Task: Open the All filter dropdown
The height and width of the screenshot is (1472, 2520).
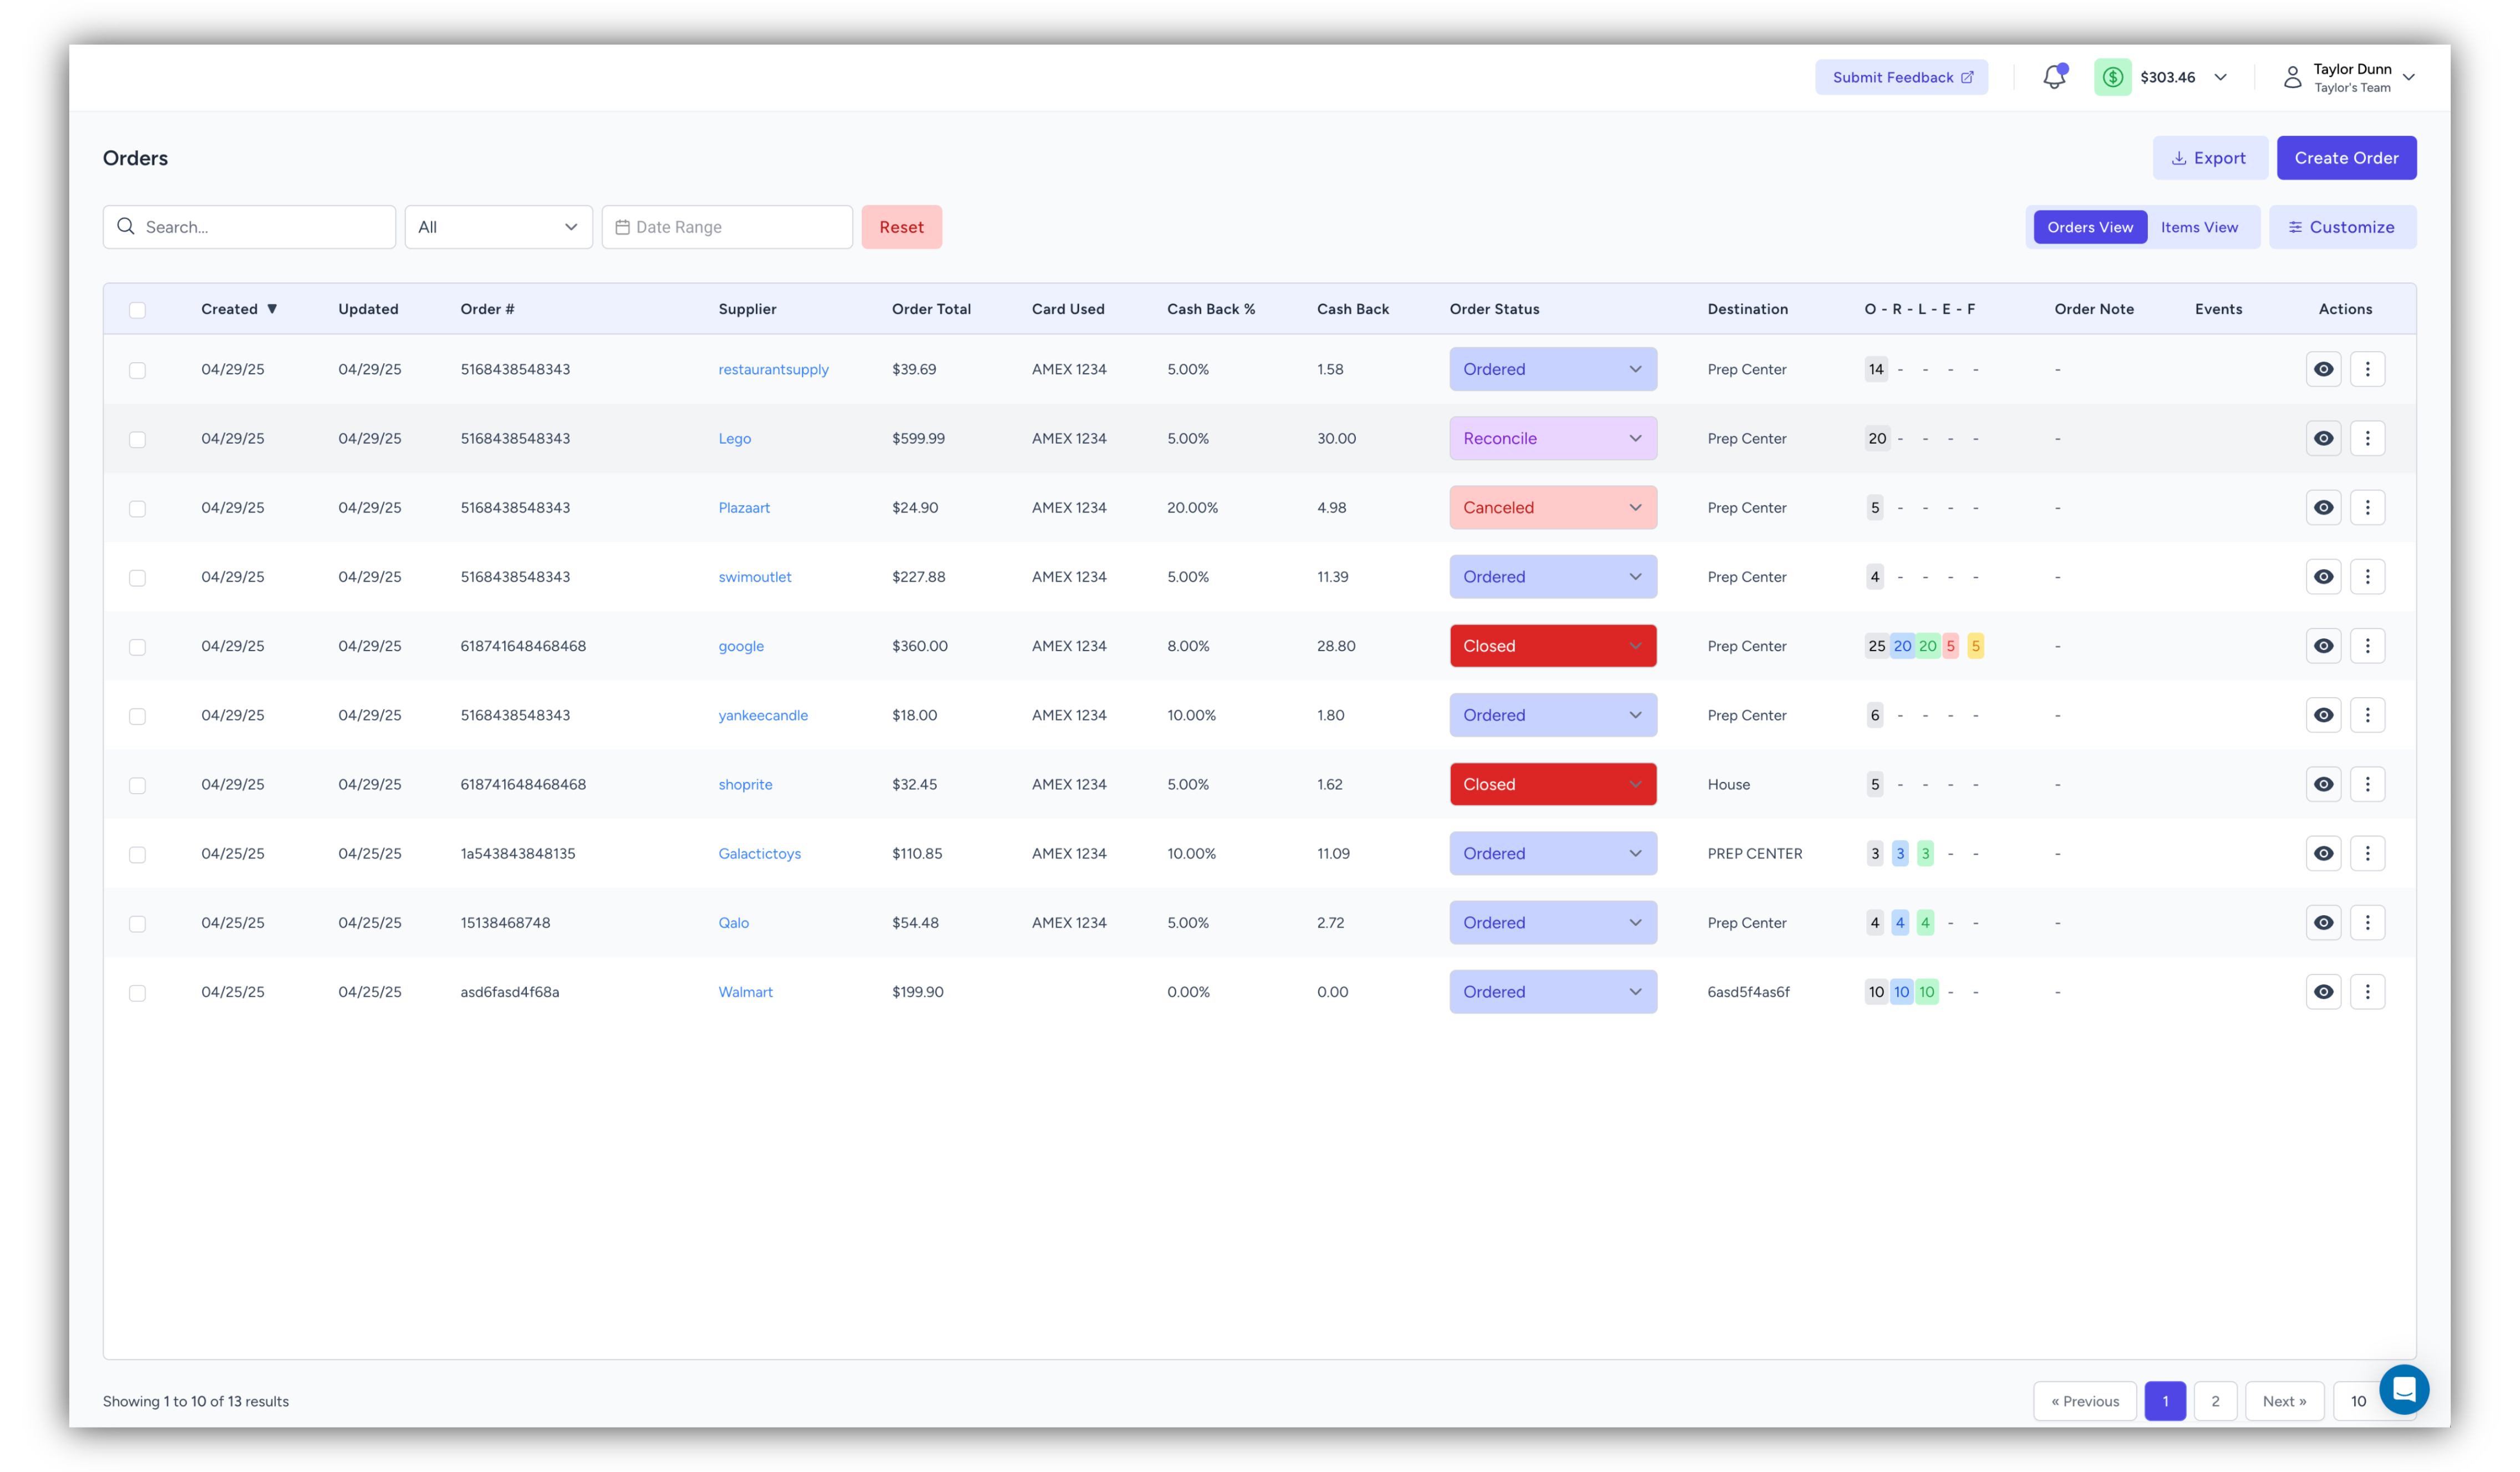Action: (x=498, y=227)
